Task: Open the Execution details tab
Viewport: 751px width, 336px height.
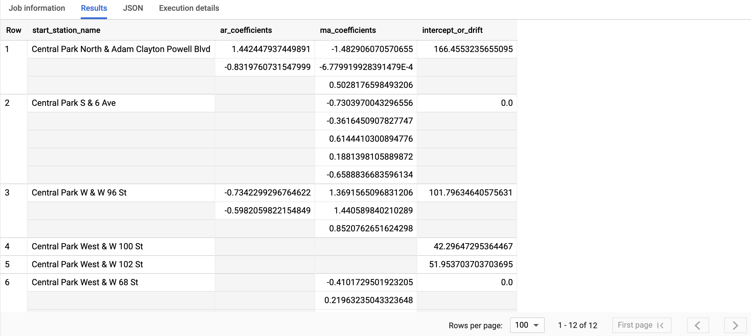Action: (x=189, y=8)
